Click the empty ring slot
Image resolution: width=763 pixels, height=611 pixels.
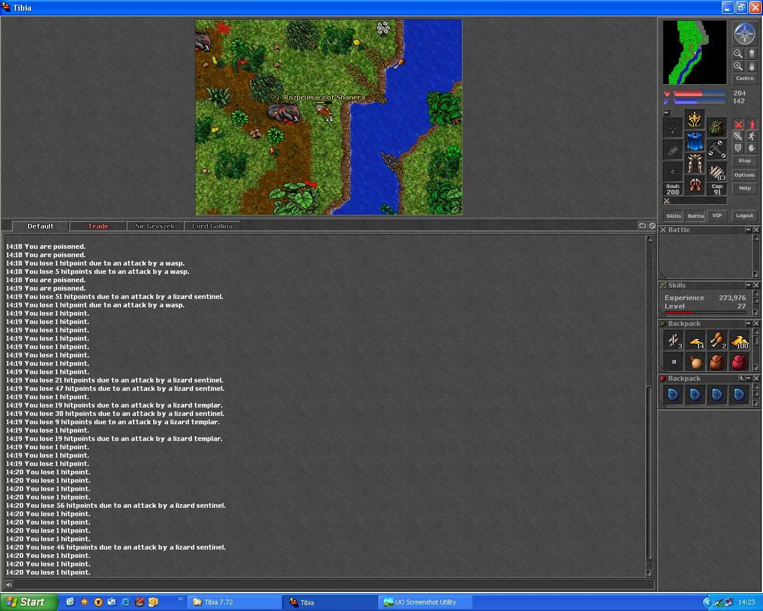(672, 172)
